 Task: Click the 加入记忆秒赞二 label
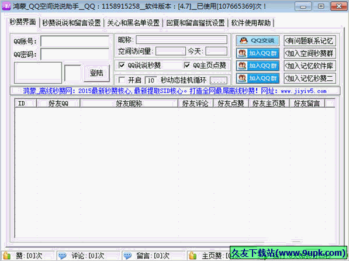click(x=310, y=78)
